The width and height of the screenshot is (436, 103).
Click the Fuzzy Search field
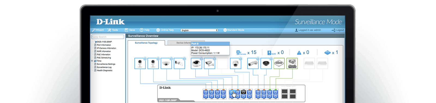[108, 37]
